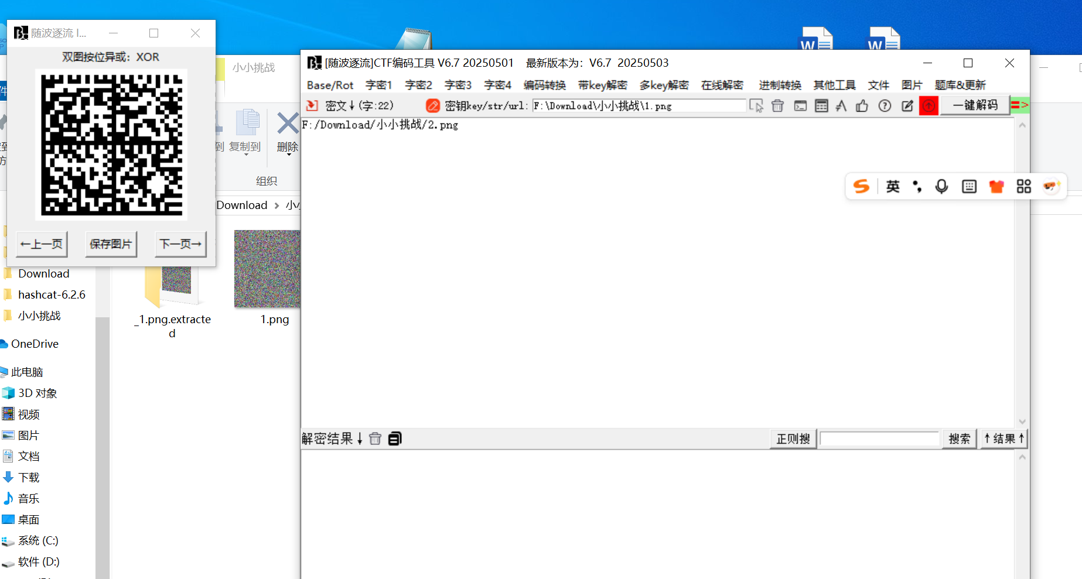Open the 字密3 menu
This screenshot has height=579, width=1082.
point(458,85)
